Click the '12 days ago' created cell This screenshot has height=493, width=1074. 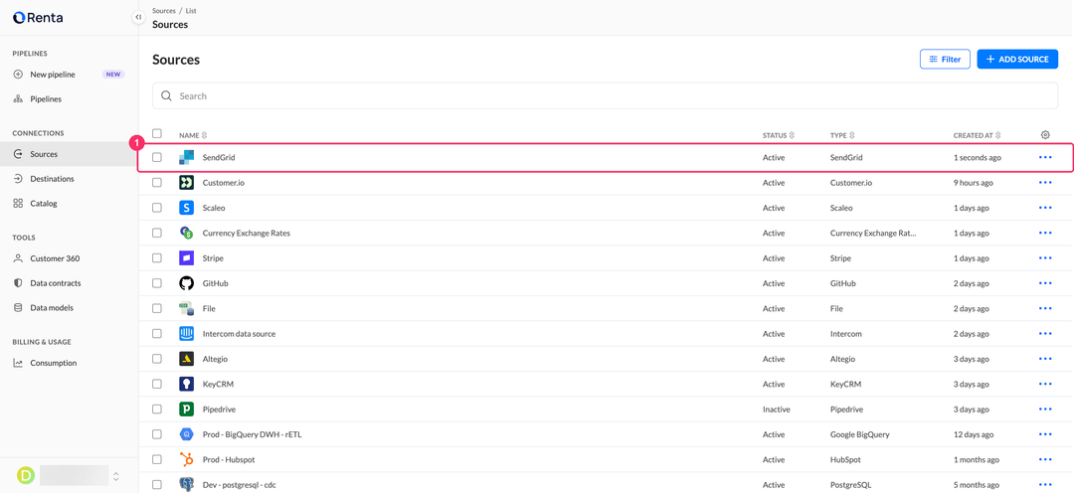click(974, 434)
